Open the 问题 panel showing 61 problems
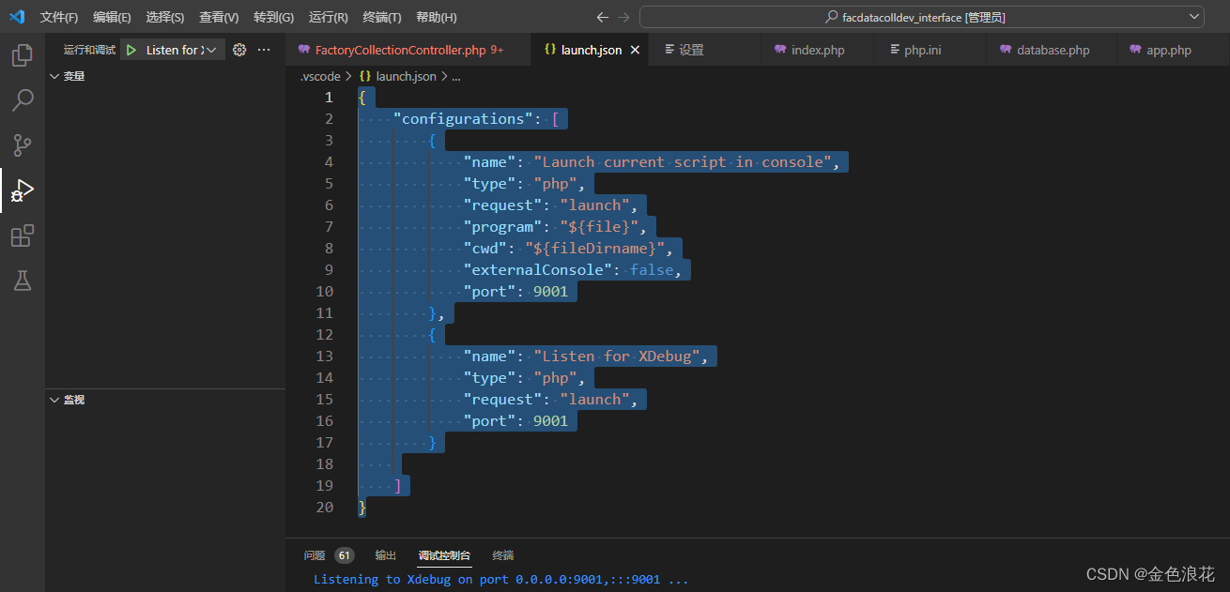1230x592 pixels. 319,555
